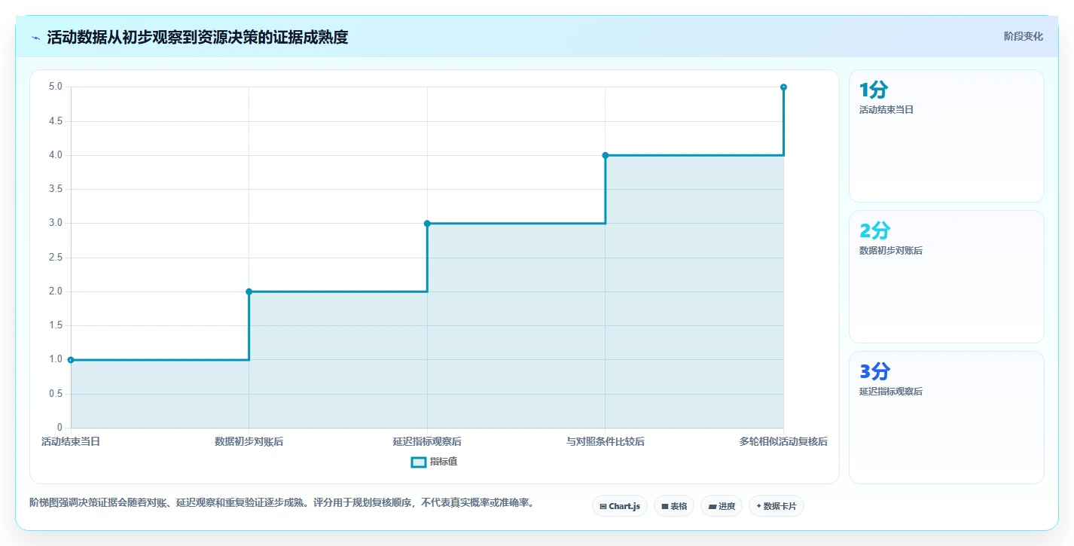Click the x-axis label 数据初步对账后

(249, 441)
